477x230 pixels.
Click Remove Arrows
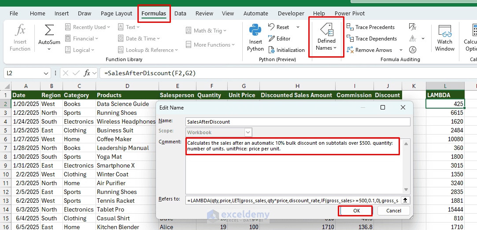[369, 50]
